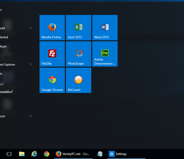
Task: Open the Google Chrome tile
Action: coord(52,80)
